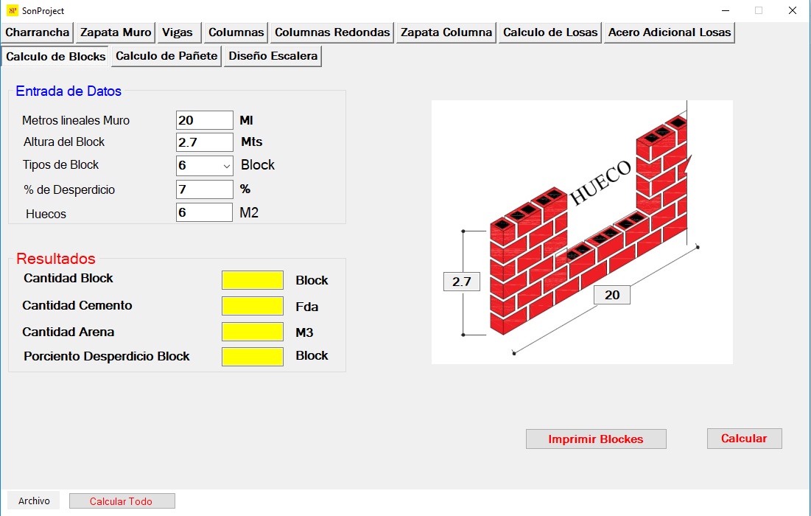The height and width of the screenshot is (516, 811).
Task: Open the Zapata Muro tab
Action: [x=115, y=32]
